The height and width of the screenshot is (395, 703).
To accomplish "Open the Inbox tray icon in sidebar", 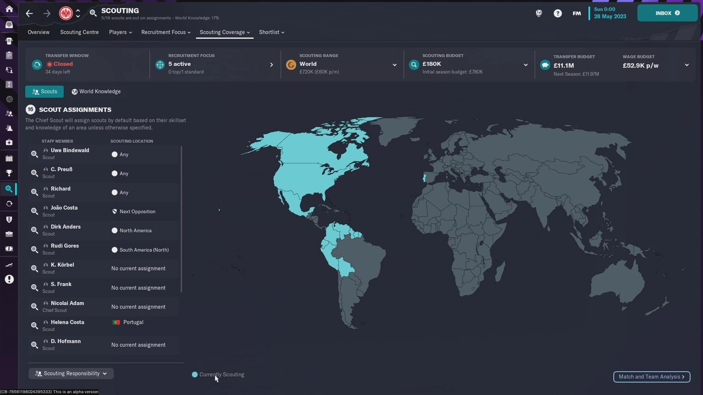I will (9, 25).
